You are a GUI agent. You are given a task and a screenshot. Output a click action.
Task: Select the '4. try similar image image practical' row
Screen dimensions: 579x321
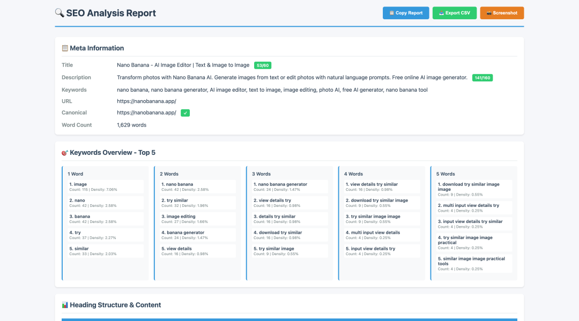click(x=474, y=242)
